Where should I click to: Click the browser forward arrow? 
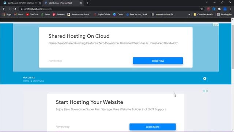9,9
